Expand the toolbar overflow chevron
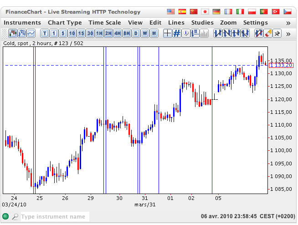Image resolution: width=298 pixels, height=225 pixels. tap(288, 33)
